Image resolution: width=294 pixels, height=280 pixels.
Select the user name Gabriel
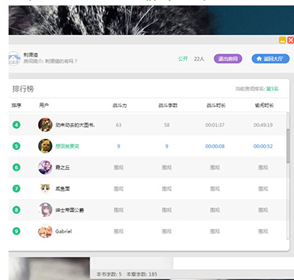[64, 231]
